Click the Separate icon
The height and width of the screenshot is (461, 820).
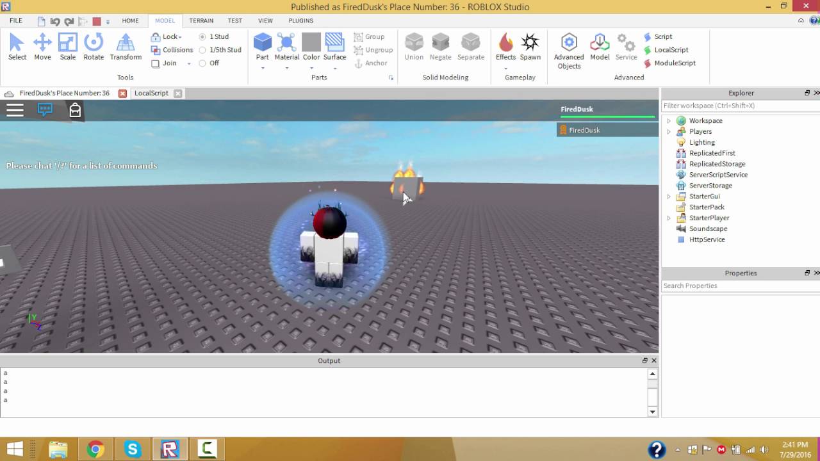point(471,42)
